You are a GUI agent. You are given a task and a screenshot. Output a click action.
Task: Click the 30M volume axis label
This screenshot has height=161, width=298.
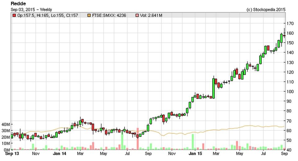click(x=6, y=131)
